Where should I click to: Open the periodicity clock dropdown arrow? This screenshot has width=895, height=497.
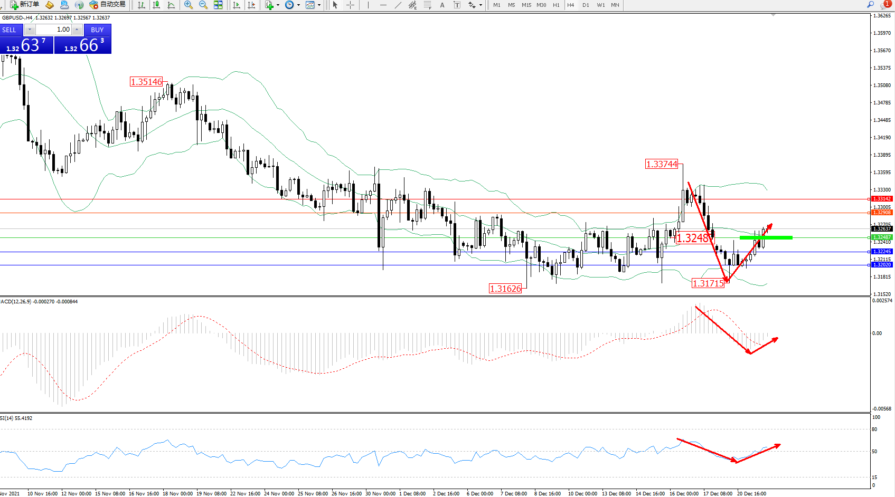click(x=298, y=5)
